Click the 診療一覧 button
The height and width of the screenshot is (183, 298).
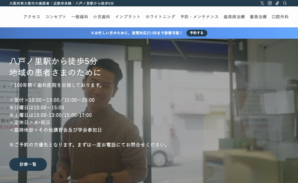[x=28, y=164]
